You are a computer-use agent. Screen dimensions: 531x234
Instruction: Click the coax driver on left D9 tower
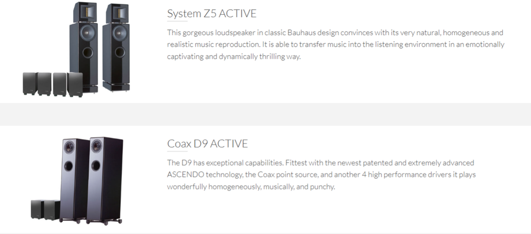click(69, 147)
